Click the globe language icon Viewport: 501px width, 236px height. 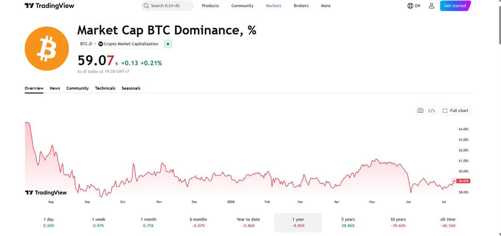point(410,6)
